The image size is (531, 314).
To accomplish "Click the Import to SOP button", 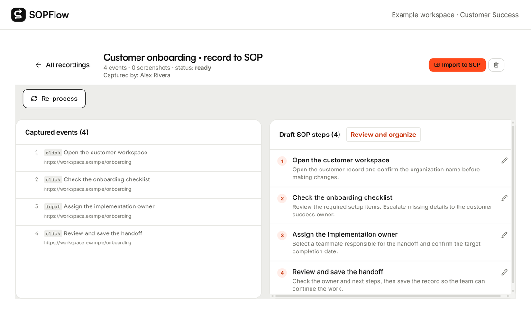I will (x=457, y=65).
